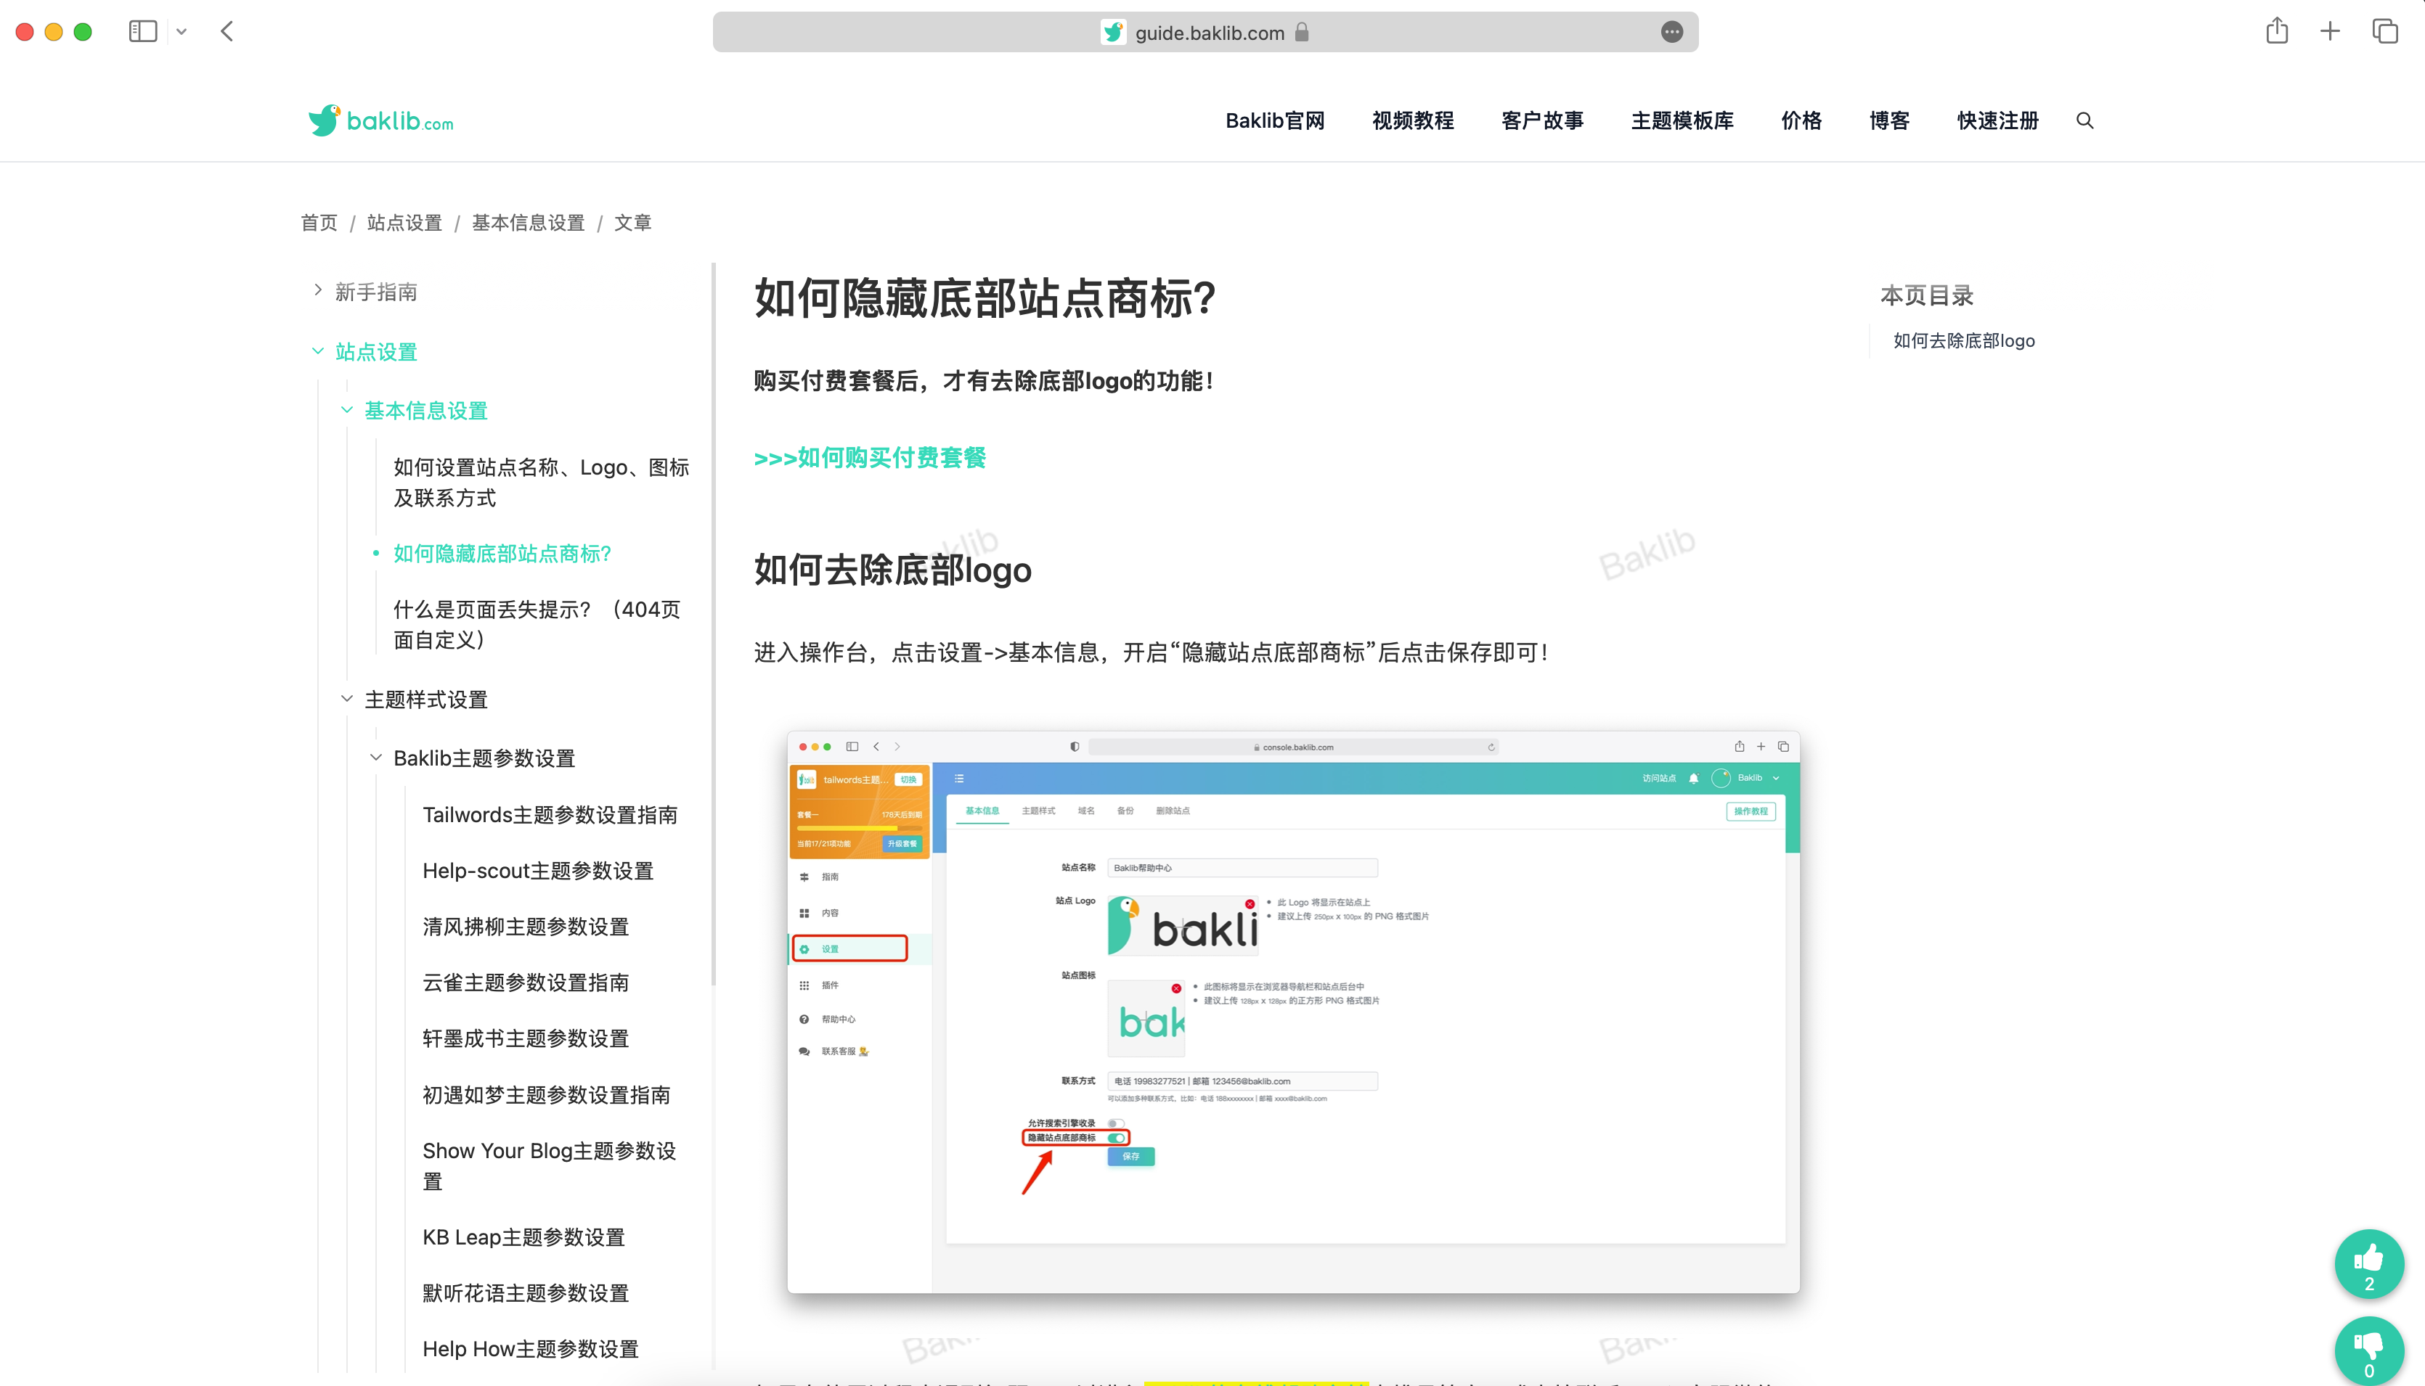This screenshot has width=2425, height=1386.
Task: Open Tailwords主题参数设置指南 article
Action: click(550, 815)
